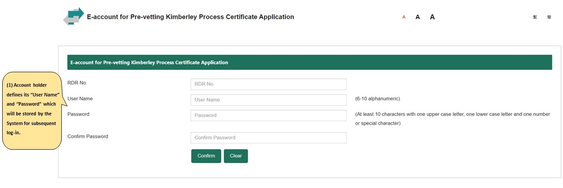Select the largest font size A
This screenshot has height=188, width=563.
(432, 17)
